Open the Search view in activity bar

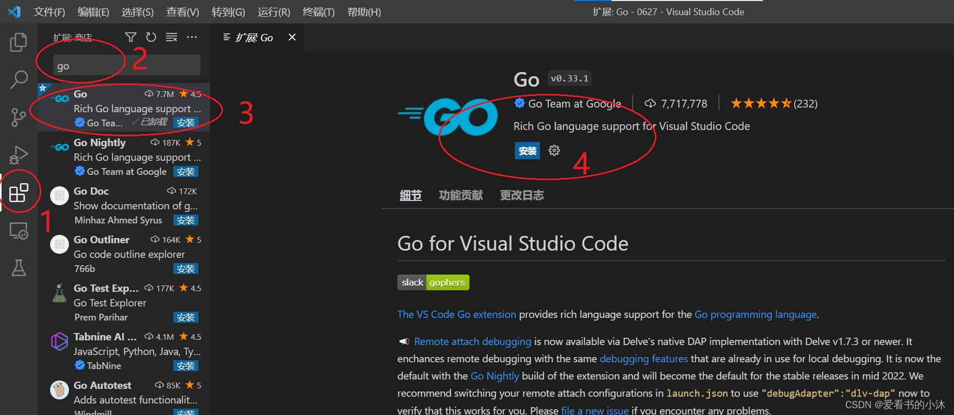(x=19, y=80)
